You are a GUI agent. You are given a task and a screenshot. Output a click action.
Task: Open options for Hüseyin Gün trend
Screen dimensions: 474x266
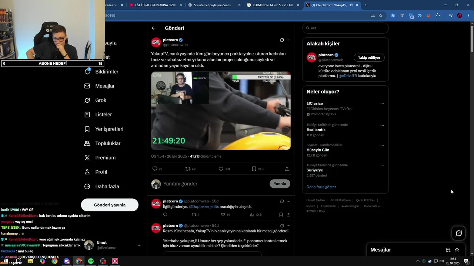[x=382, y=146]
